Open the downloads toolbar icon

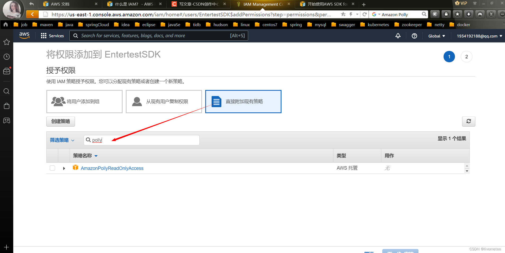pos(469,14)
